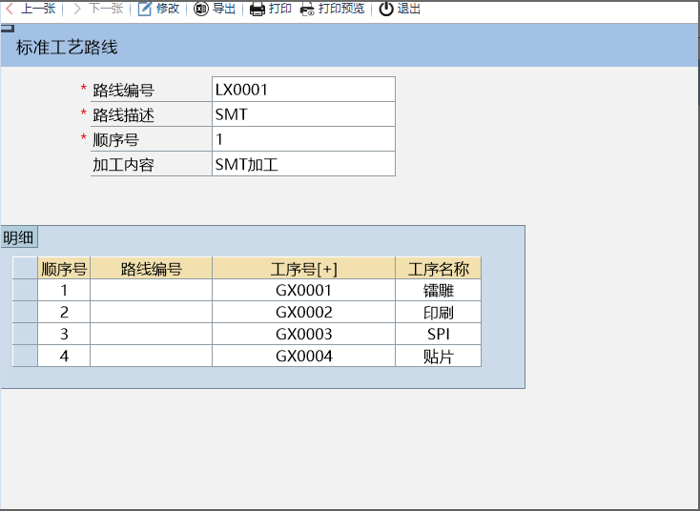This screenshot has height=511, width=700.
Task: Click the export (导出) icon
Action: click(200, 9)
